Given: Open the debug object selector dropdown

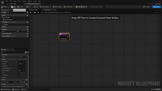Looking at the screenshot, I should [x=97, y=7].
